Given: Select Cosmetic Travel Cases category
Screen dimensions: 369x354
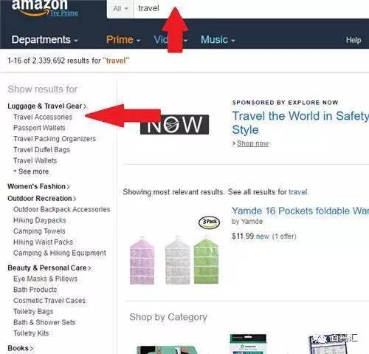Looking at the screenshot, I should tap(49, 301).
